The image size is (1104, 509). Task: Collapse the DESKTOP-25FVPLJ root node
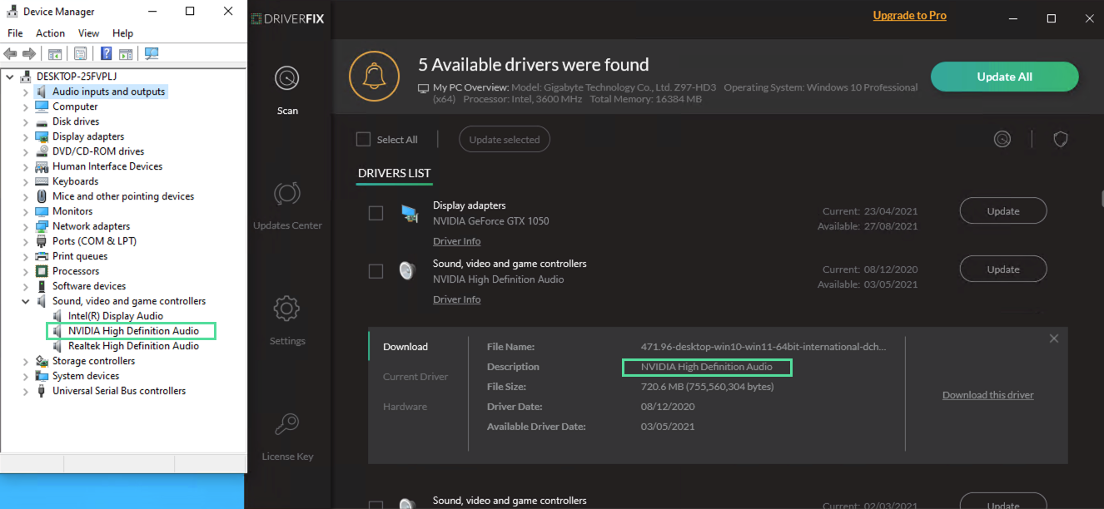tap(10, 77)
